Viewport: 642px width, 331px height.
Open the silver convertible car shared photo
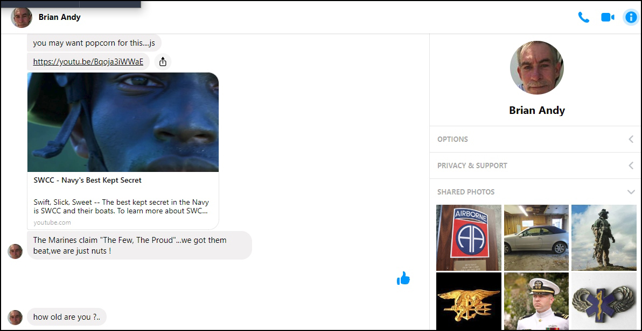(x=536, y=238)
